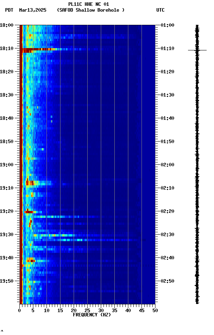Click the 20 Hz frequency axis label
Image resolution: width=214 pixels, height=335 pixels.
pos(74,311)
